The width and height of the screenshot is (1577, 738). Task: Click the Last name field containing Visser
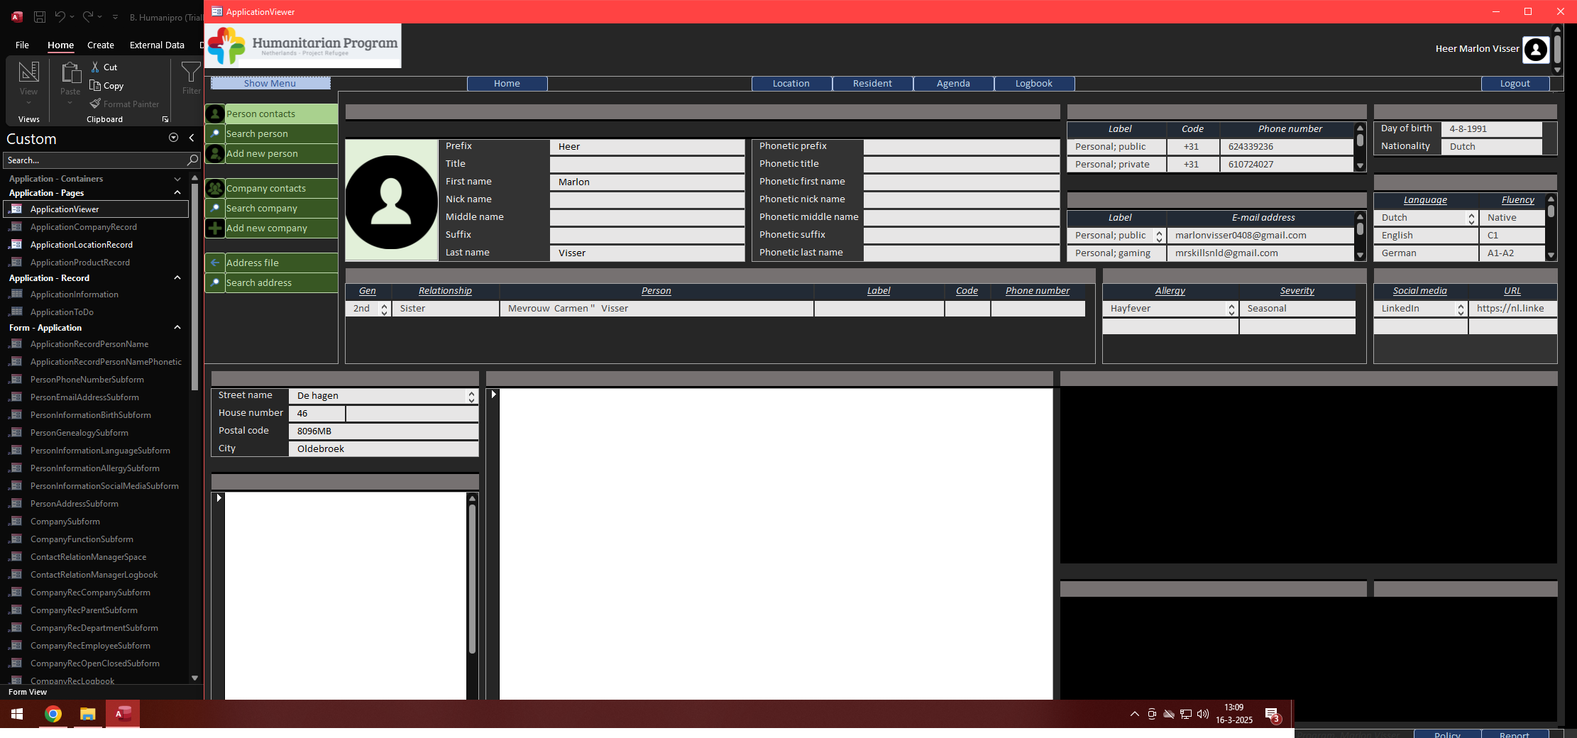(x=647, y=253)
